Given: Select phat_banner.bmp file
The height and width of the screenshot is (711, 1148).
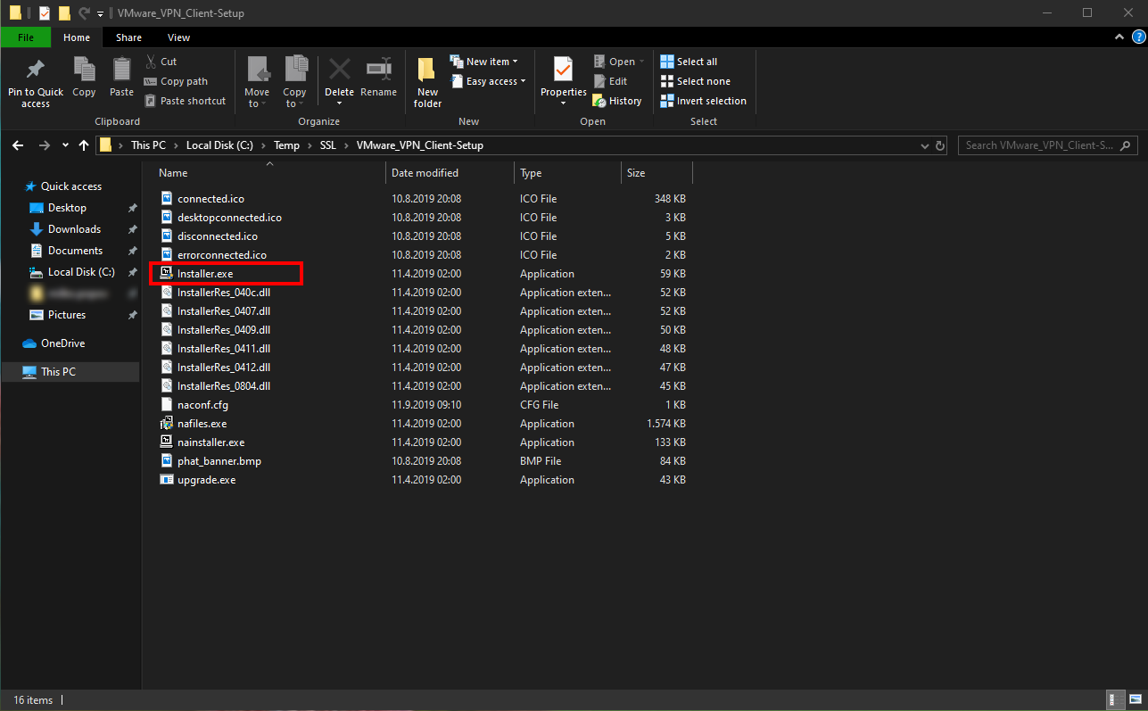Looking at the screenshot, I should [x=219, y=461].
